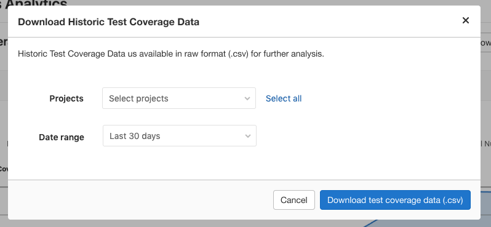Download test coverage data as .csv
Viewport: 491px width, 227px height.
coord(395,200)
